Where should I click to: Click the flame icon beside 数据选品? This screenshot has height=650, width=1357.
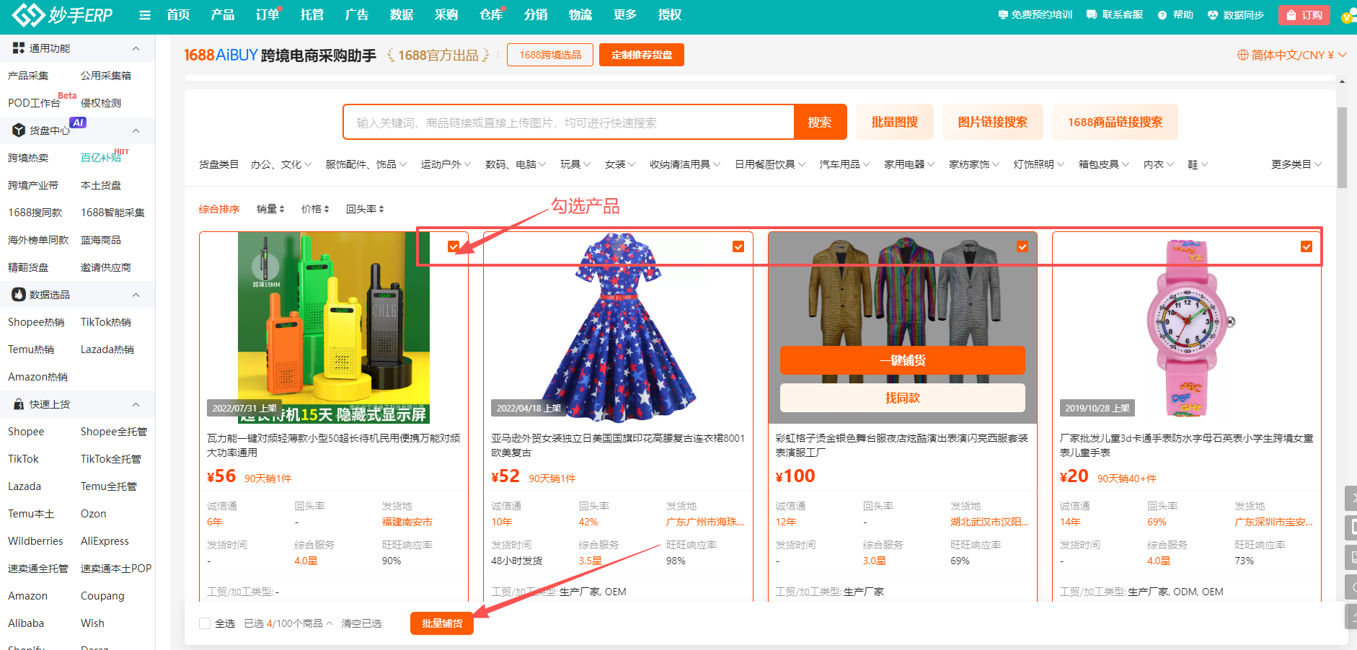pyautogui.click(x=18, y=294)
